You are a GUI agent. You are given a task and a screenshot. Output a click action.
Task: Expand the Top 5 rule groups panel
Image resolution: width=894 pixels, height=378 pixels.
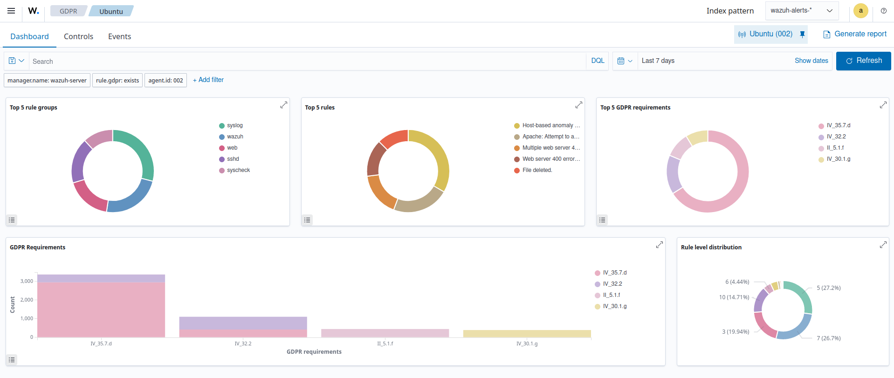(x=283, y=105)
